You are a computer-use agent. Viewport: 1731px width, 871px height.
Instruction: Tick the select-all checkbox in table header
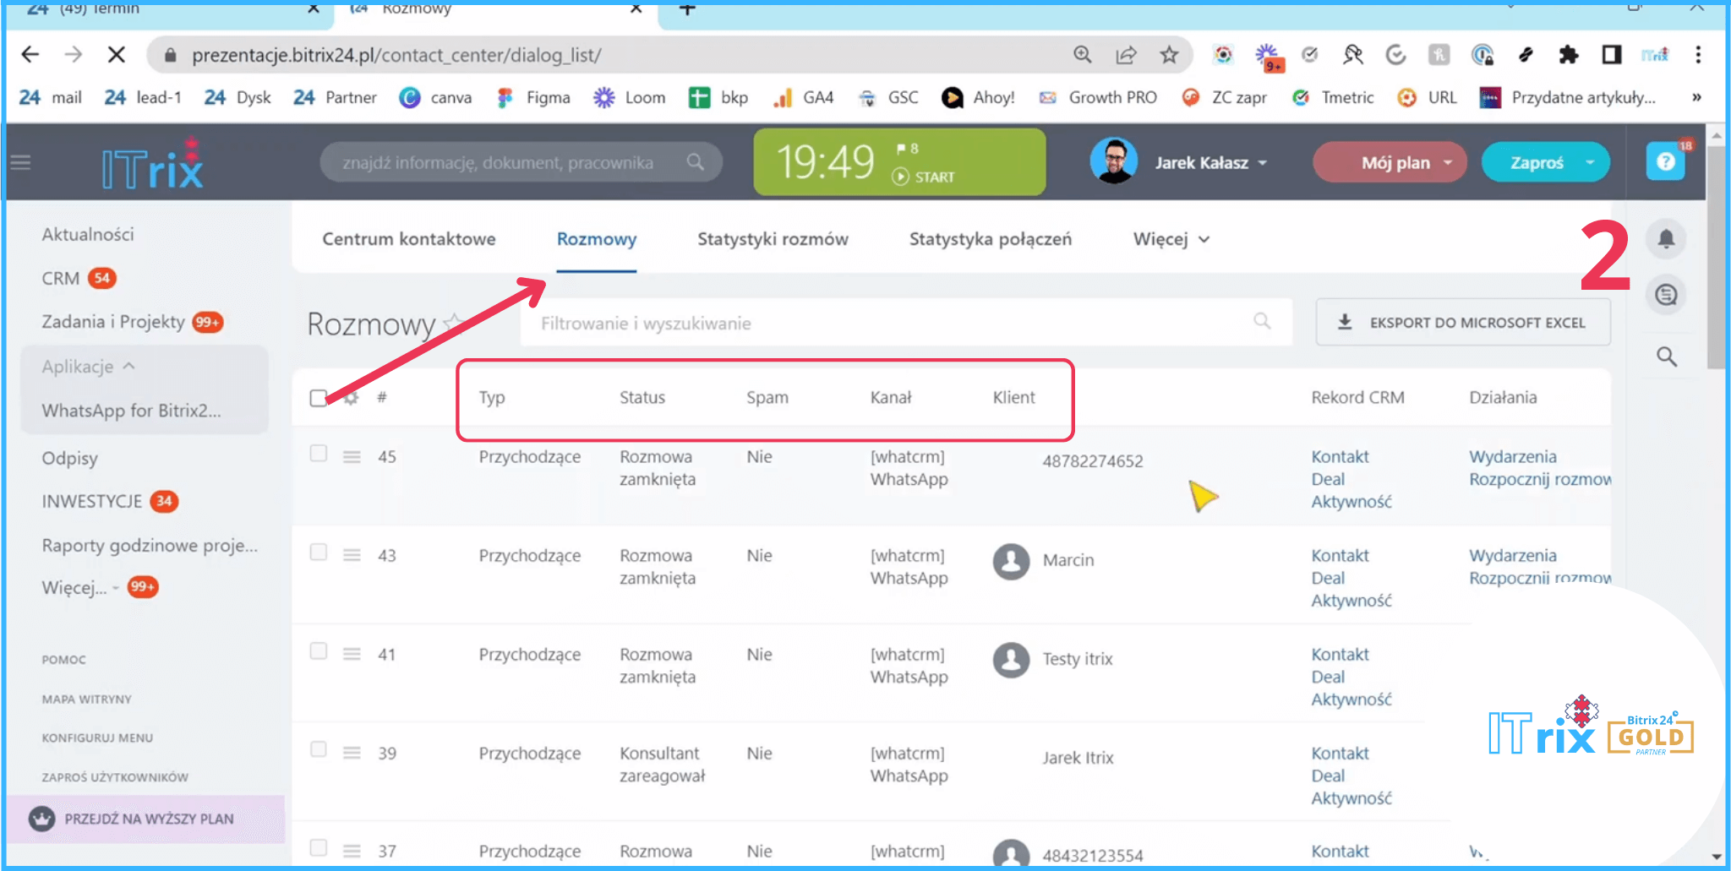[319, 398]
